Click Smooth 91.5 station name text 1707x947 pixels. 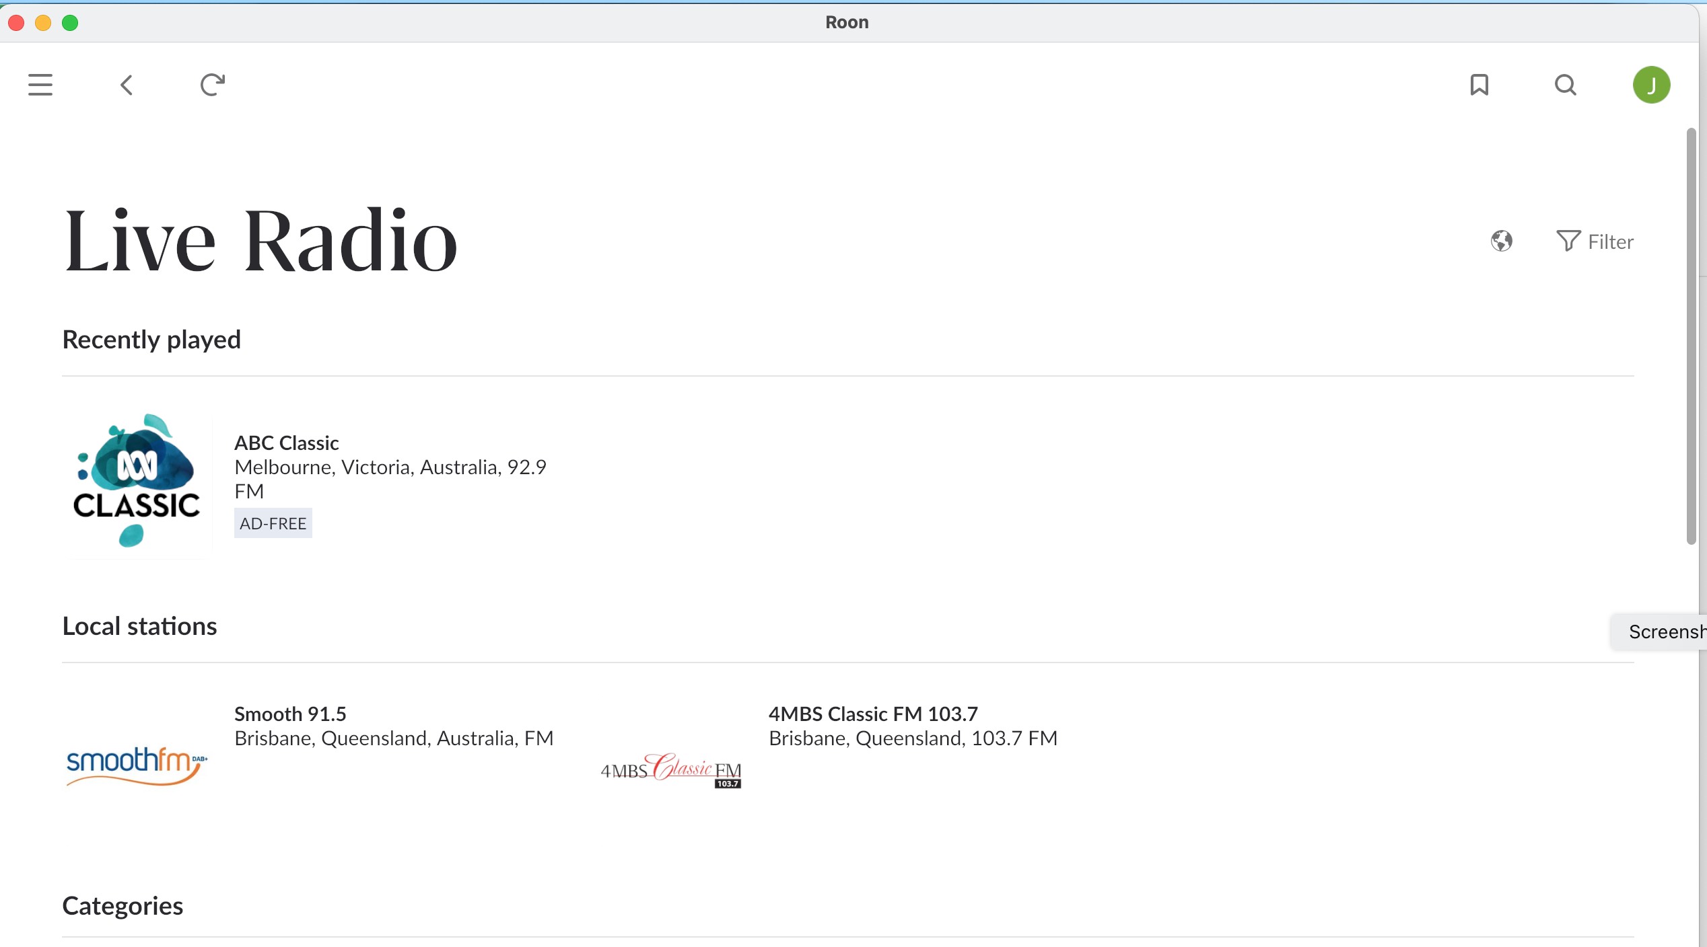coord(289,713)
